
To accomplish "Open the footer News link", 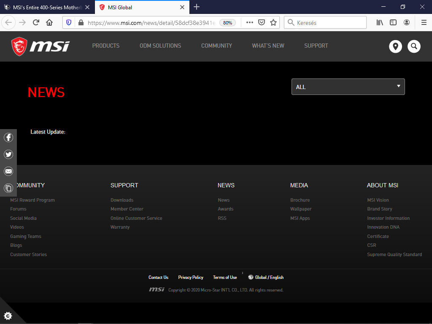I will [x=224, y=200].
